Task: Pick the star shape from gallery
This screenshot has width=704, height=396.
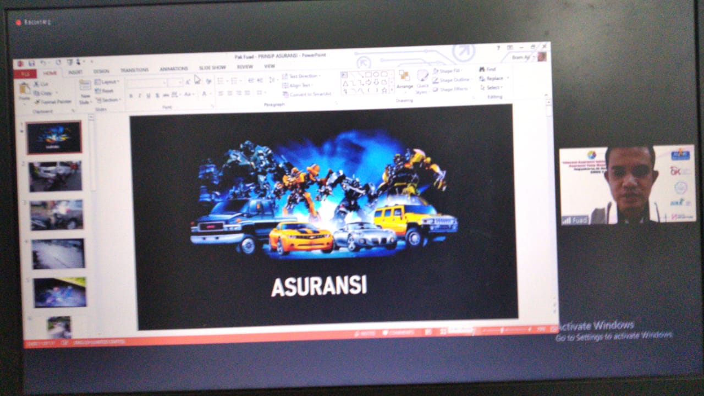Action: [x=384, y=90]
